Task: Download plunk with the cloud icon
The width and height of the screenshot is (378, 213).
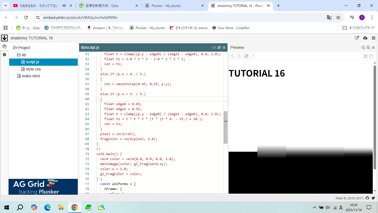Action: pos(365,38)
